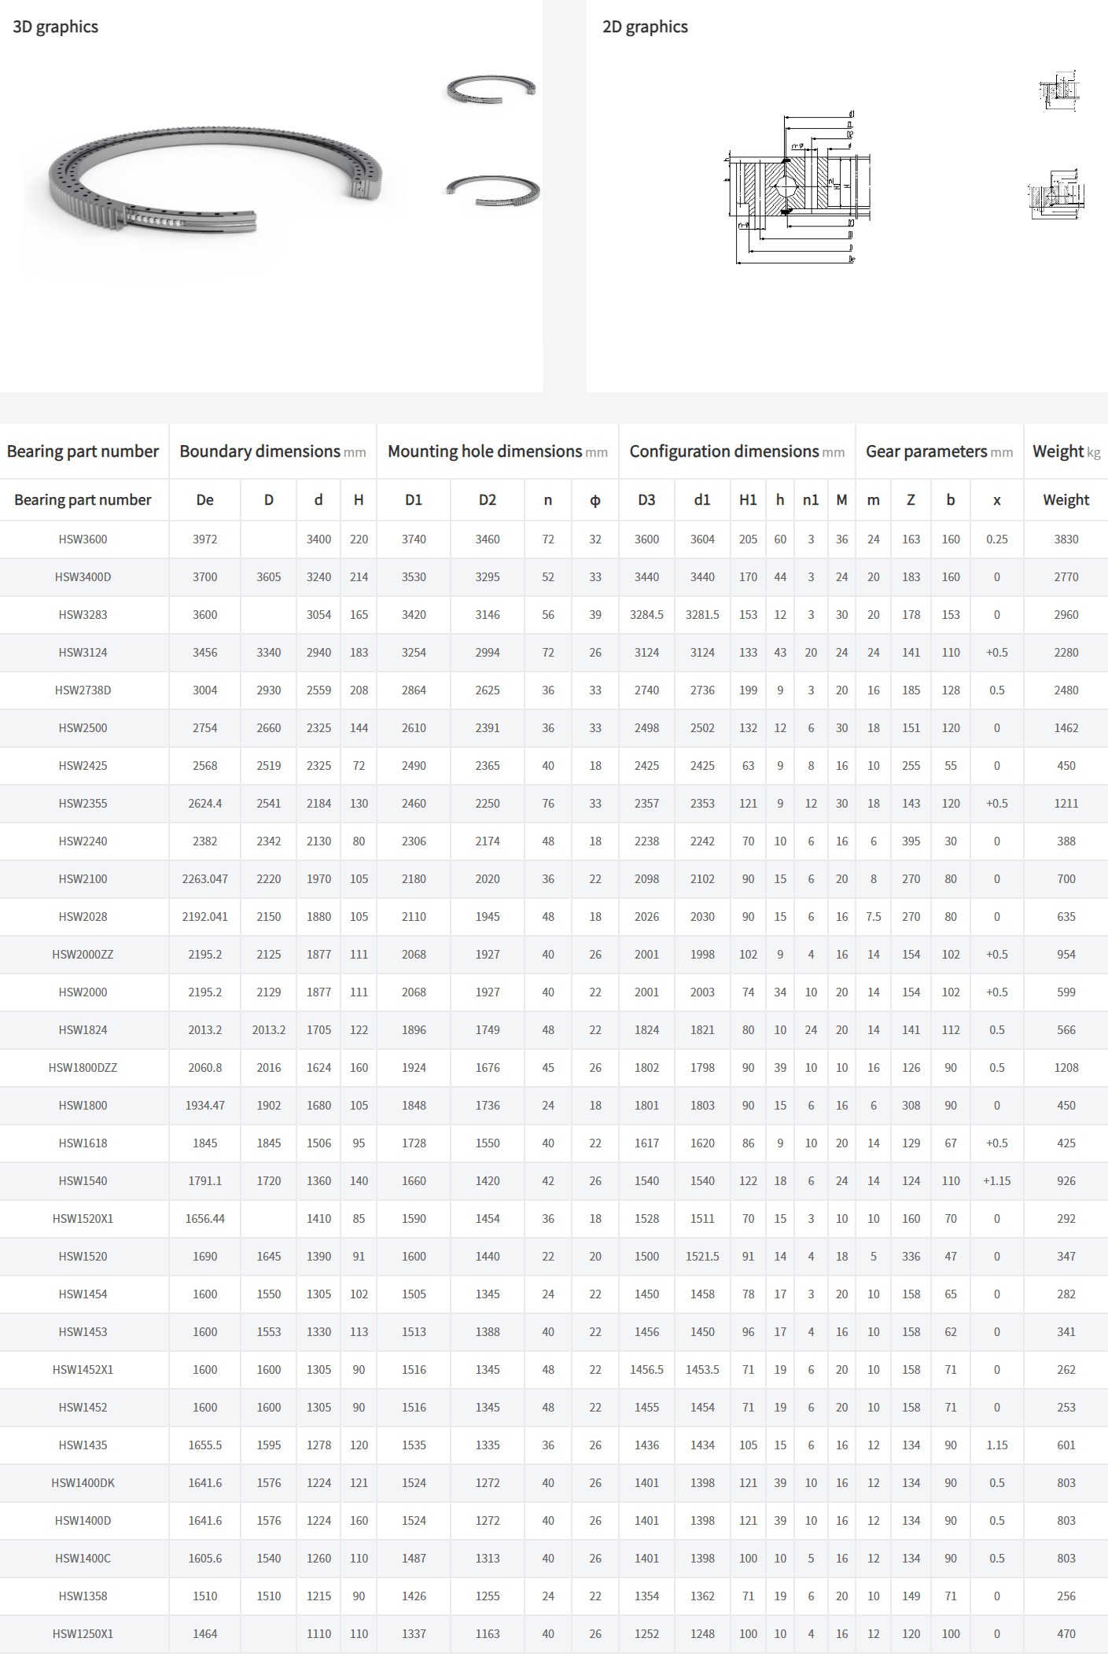Click the φ column header
Screen dimensions: 1108x1675
click(x=595, y=500)
